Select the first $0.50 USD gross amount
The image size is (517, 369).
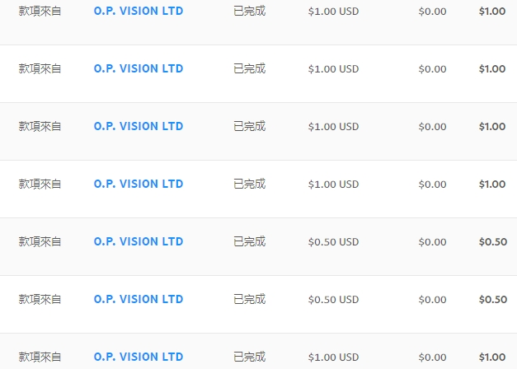pos(333,242)
